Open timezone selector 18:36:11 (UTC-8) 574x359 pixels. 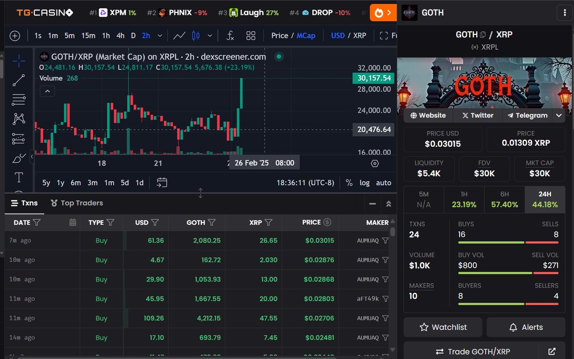(305, 183)
